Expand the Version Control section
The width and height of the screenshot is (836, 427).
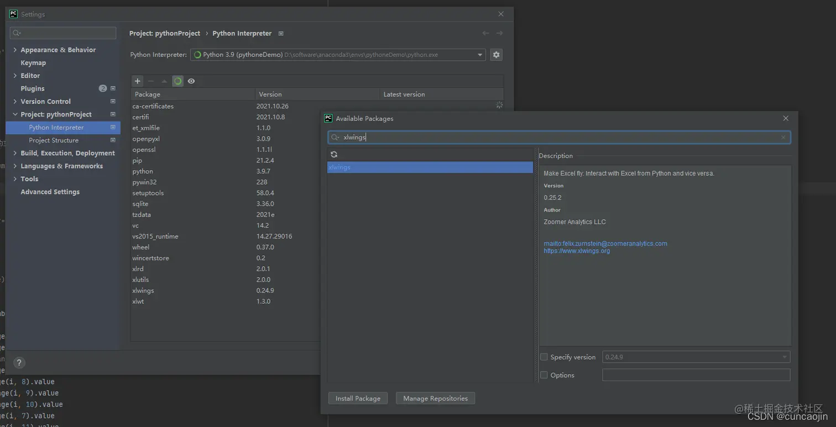[15, 102]
